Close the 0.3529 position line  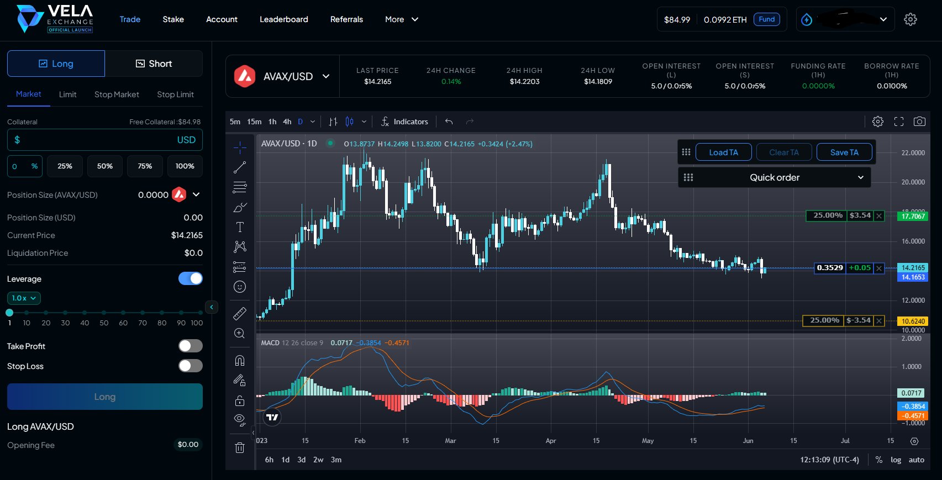(x=879, y=268)
